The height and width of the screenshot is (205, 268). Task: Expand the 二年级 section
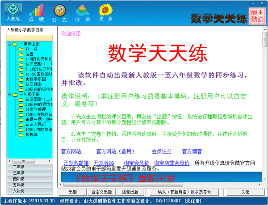(x=29, y=167)
